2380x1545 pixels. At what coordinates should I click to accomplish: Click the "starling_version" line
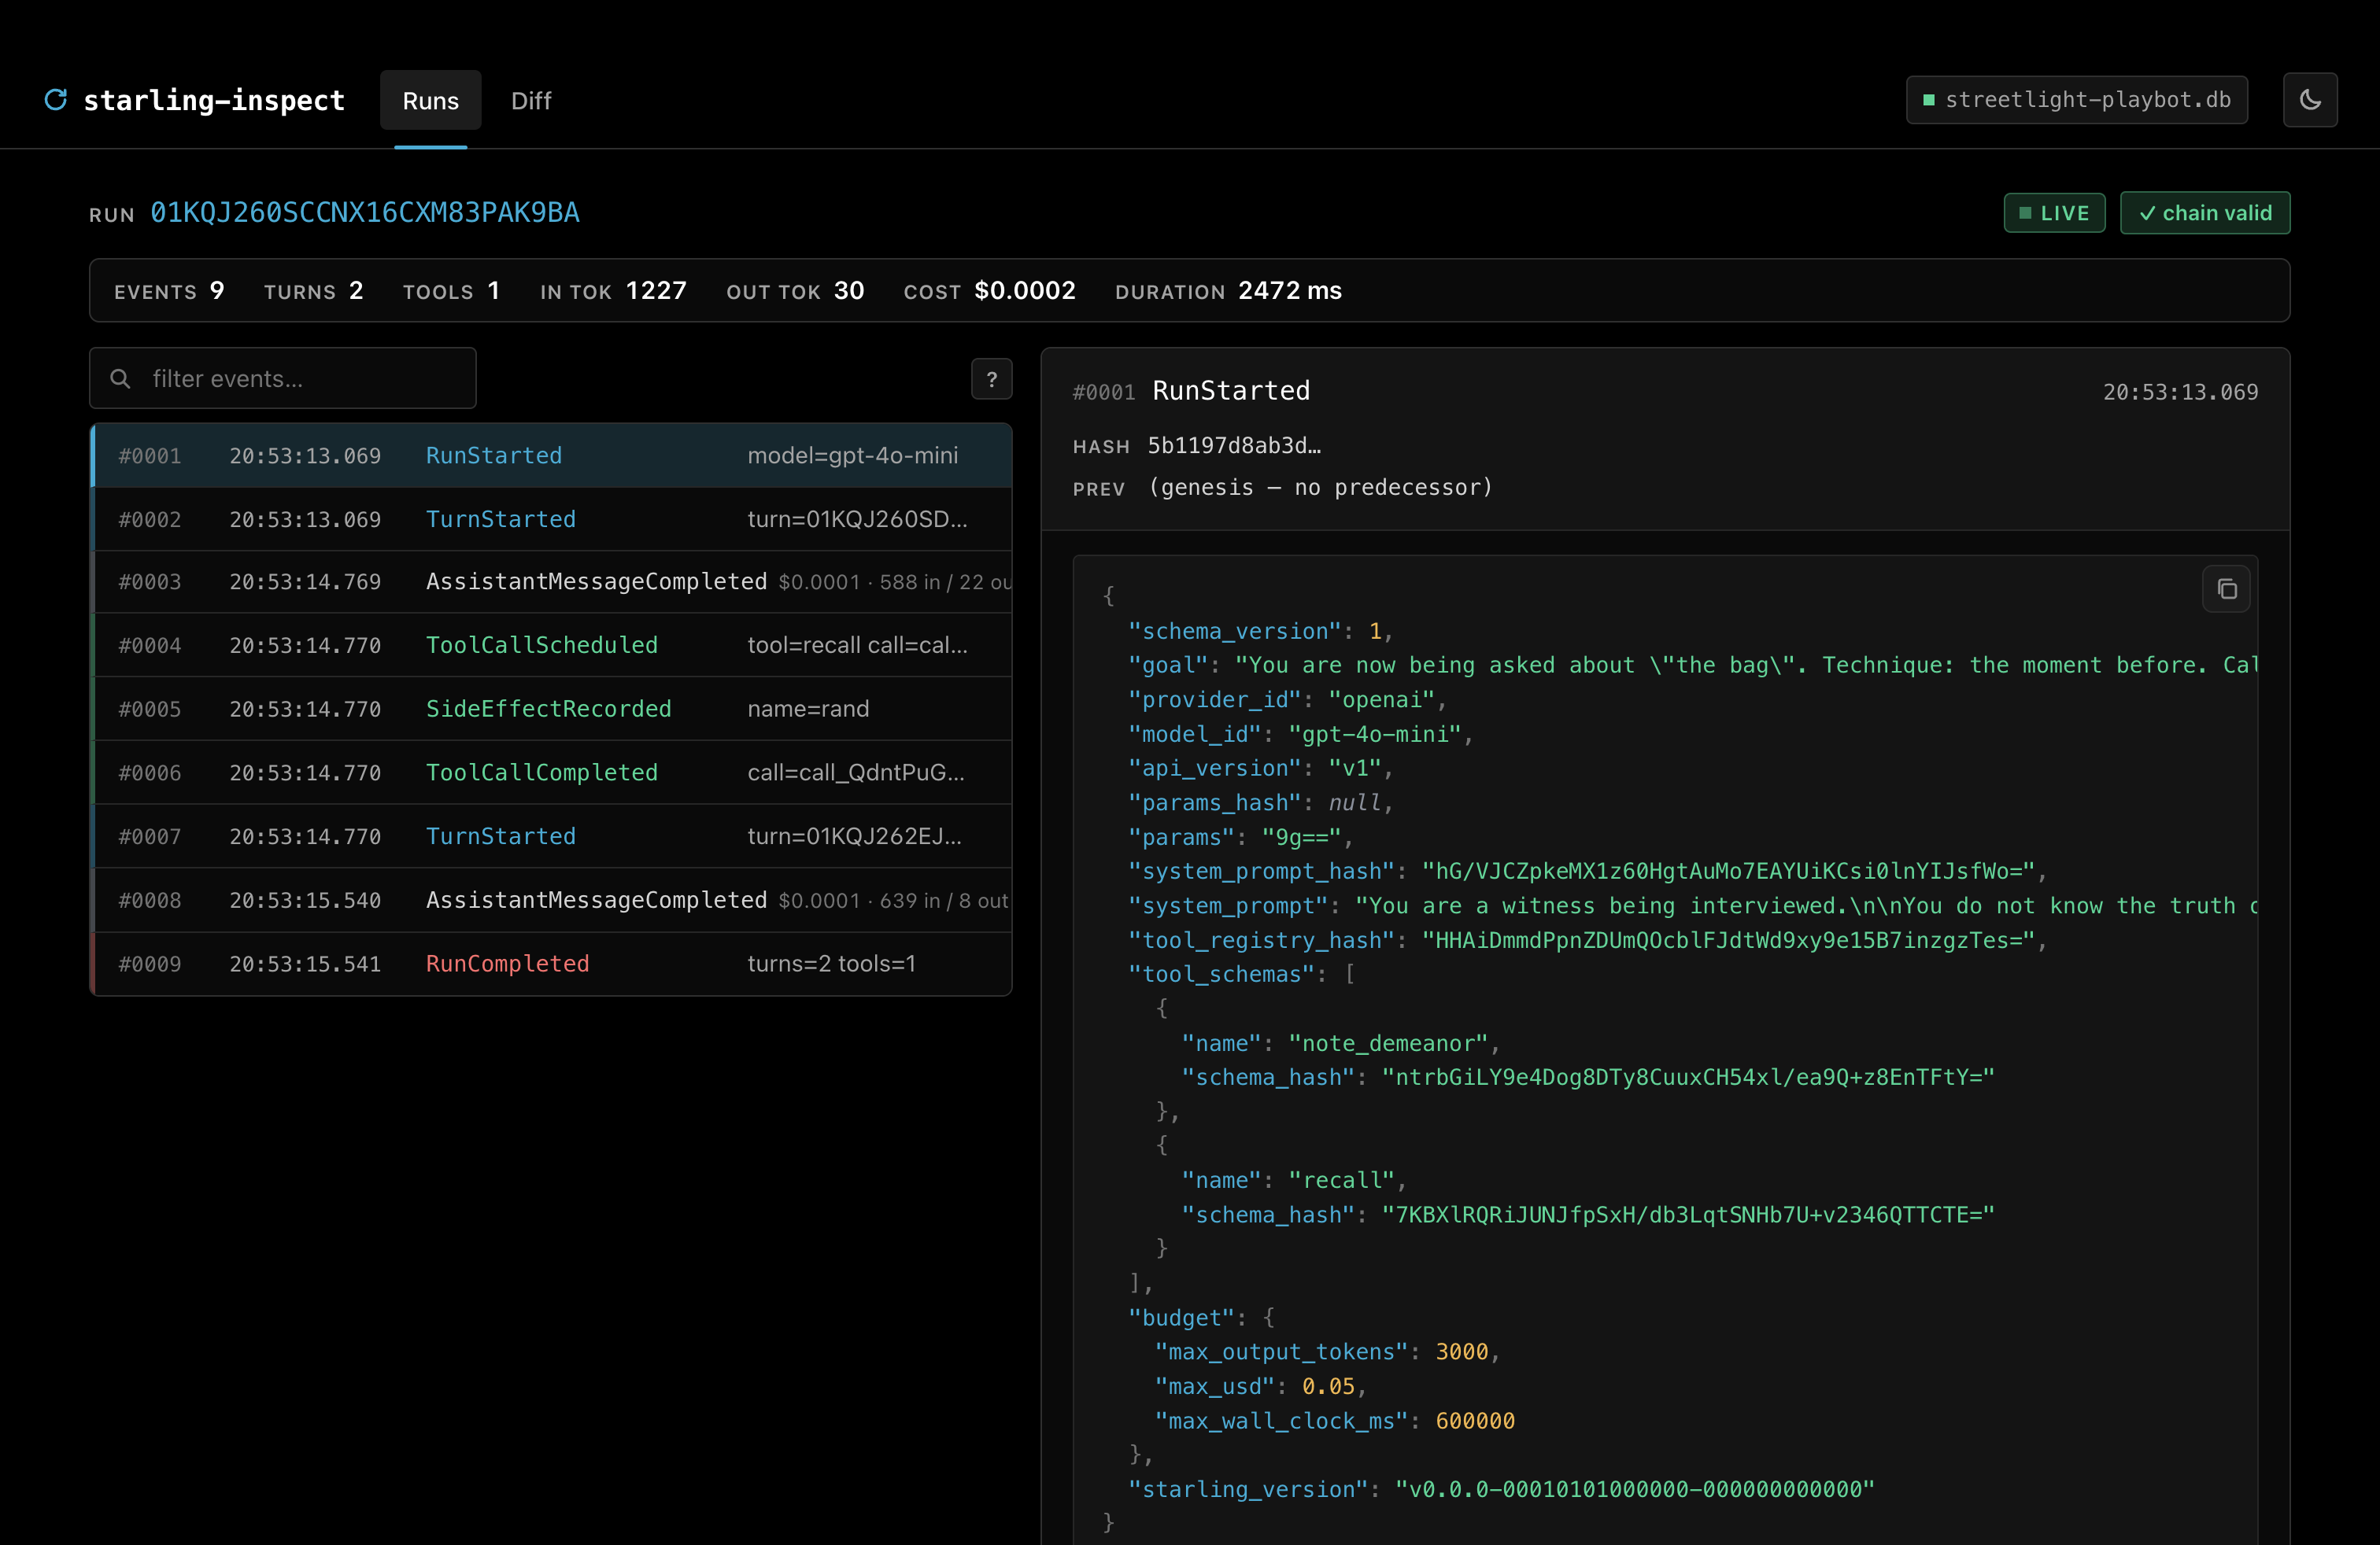pyautogui.click(x=1502, y=1490)
